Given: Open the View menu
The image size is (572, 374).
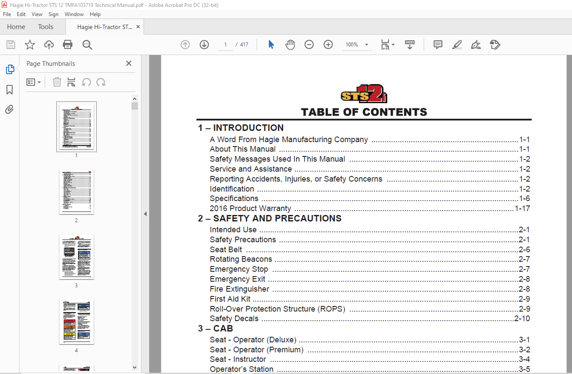Looking at the screenshot, I should (x=37, y=14).
